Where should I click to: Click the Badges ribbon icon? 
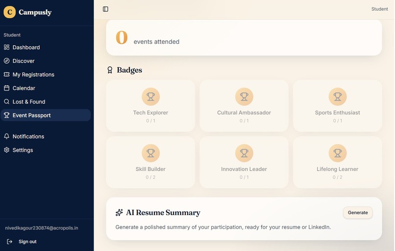coord(110,70)
